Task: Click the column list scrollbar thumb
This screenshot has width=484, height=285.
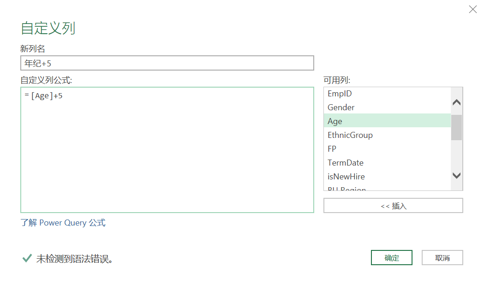Action: coord(456,127)
